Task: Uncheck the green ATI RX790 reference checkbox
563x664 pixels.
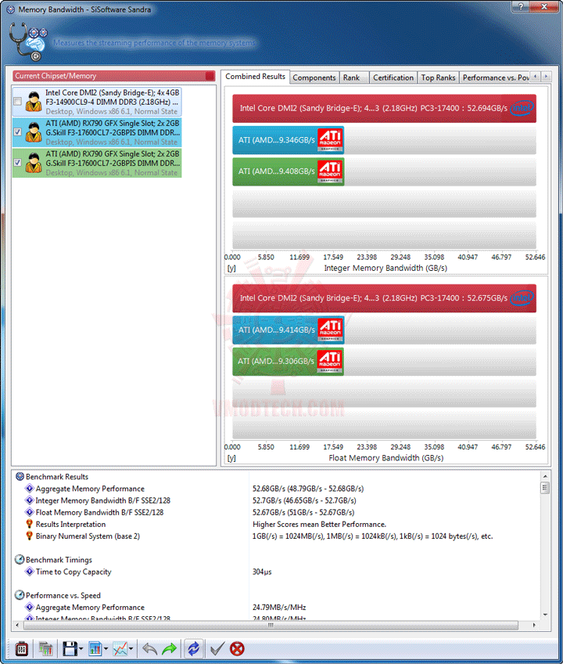Action: coord(17,162)
